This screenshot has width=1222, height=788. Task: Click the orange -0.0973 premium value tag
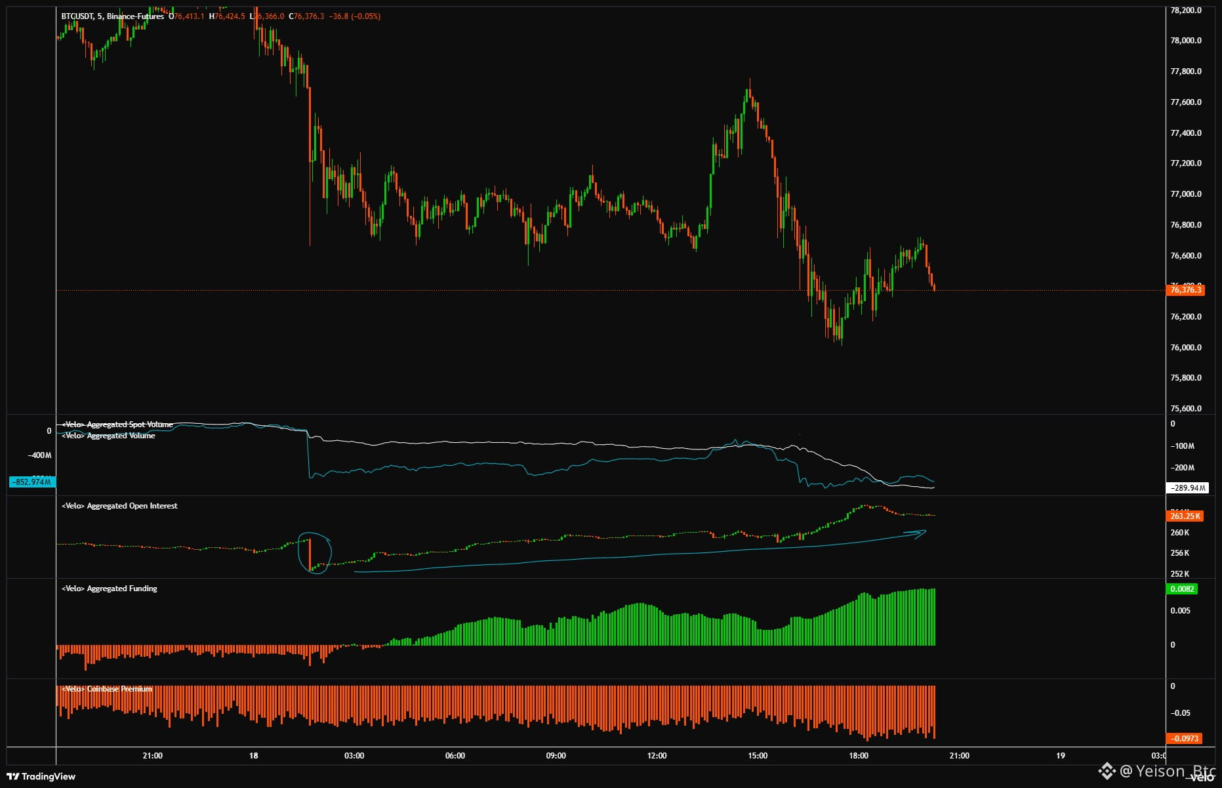coord(1184,738)
